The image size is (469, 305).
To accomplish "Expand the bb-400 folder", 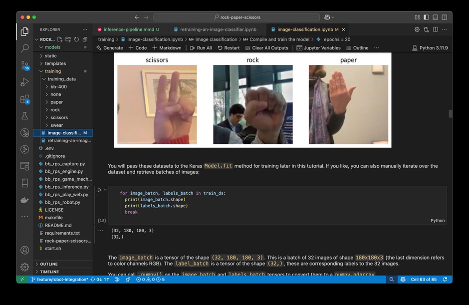I will 63,87.
